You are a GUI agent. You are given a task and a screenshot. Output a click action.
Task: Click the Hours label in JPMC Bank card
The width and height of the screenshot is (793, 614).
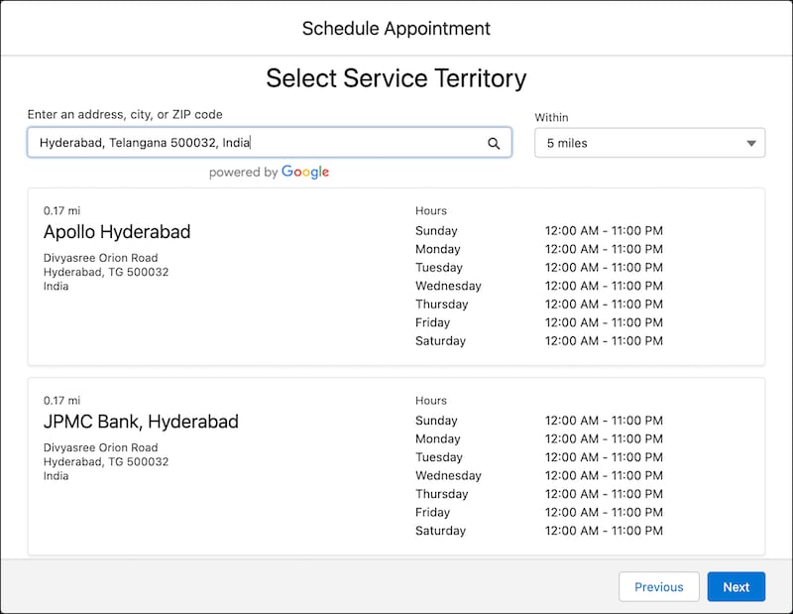pyautogui.click(x=431, y=401)
